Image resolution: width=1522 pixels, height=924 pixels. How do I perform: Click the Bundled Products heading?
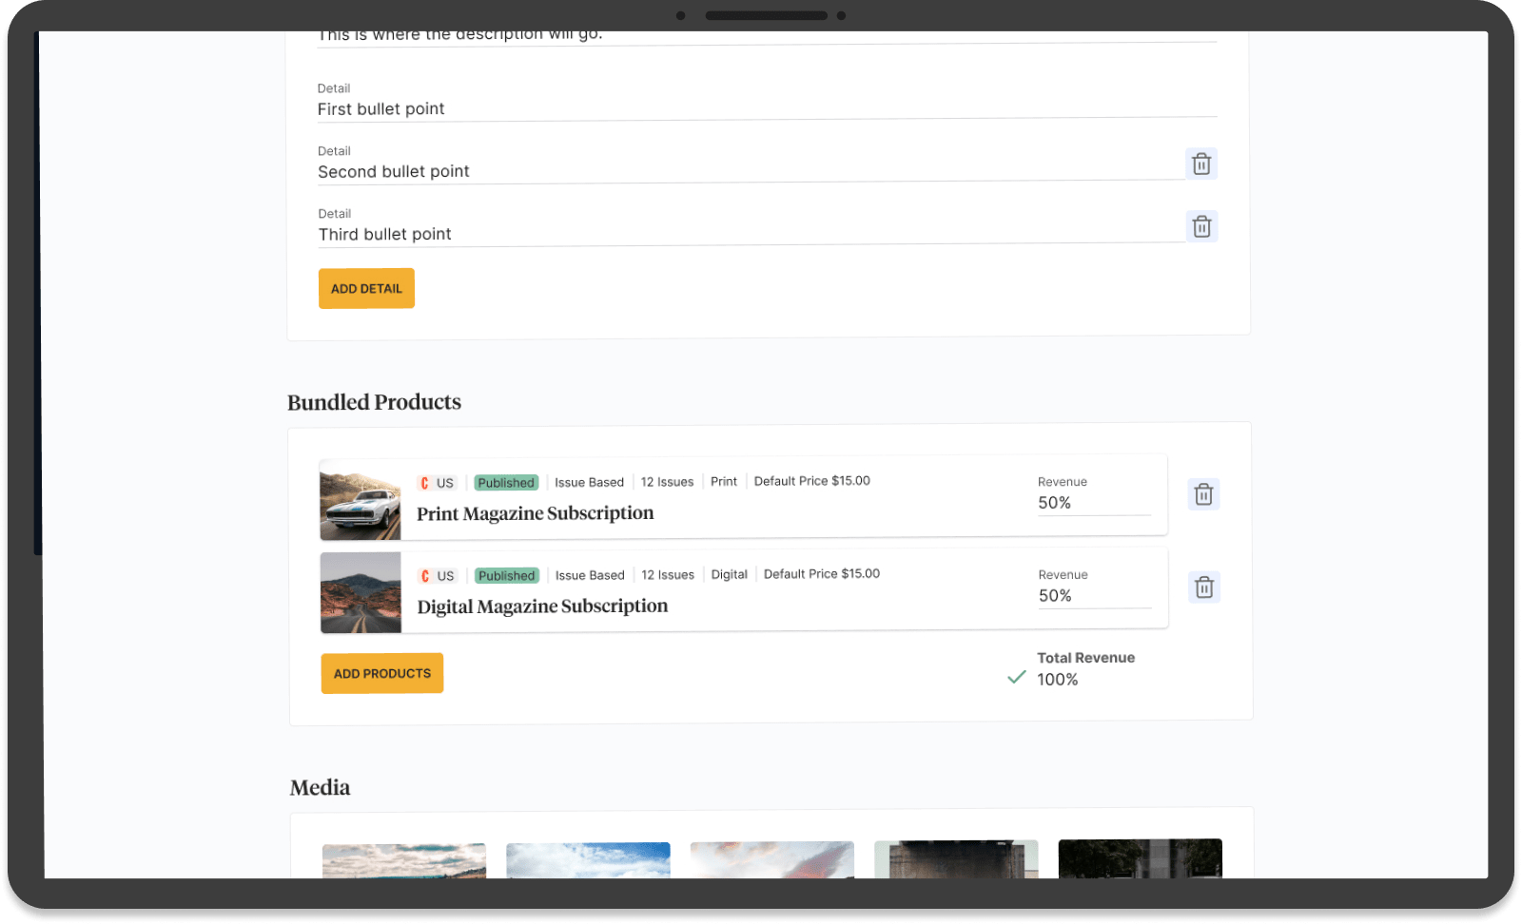tap(374, 402)
